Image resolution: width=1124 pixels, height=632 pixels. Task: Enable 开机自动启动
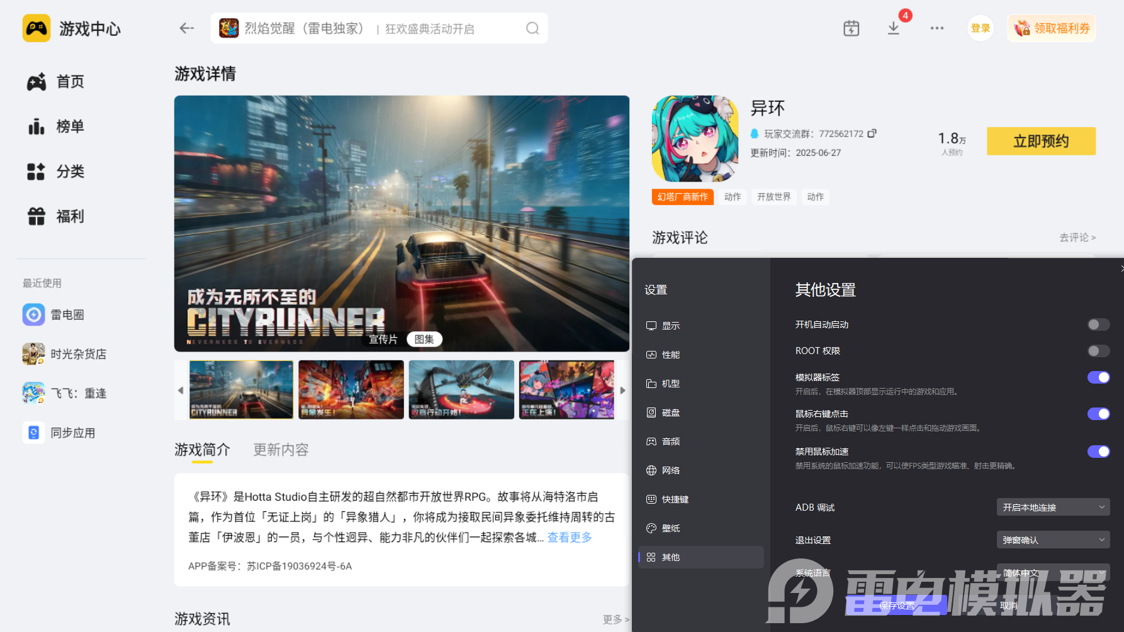coord(1098,324)
